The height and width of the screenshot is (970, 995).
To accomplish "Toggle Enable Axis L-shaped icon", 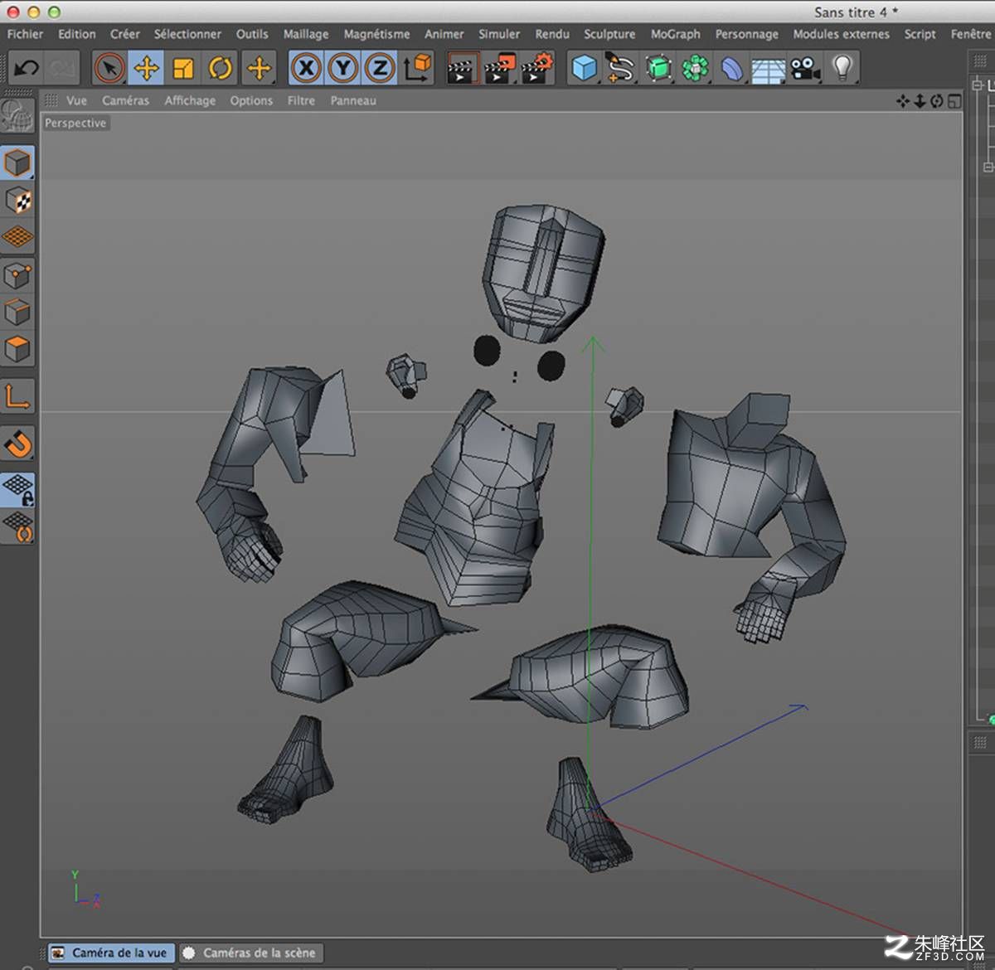I will (x=17, y=397).
